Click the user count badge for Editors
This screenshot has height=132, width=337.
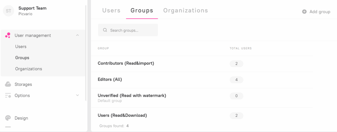(x=236, y=80)
